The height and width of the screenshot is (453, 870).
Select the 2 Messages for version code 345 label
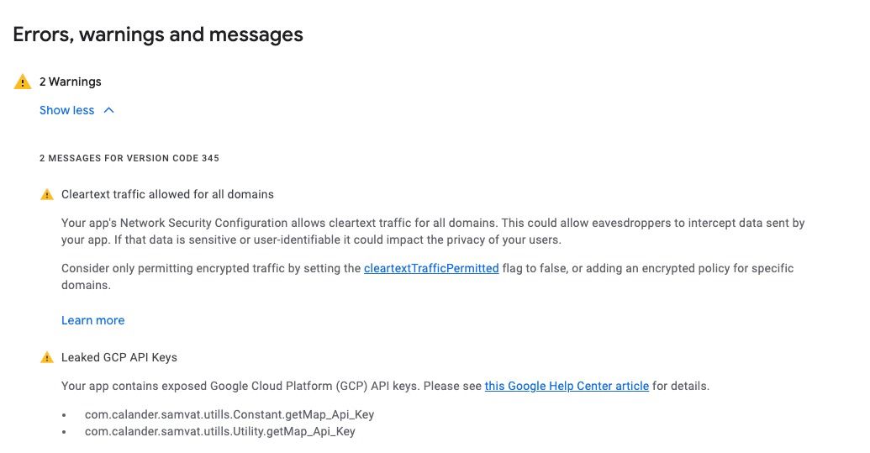(129, 158)
